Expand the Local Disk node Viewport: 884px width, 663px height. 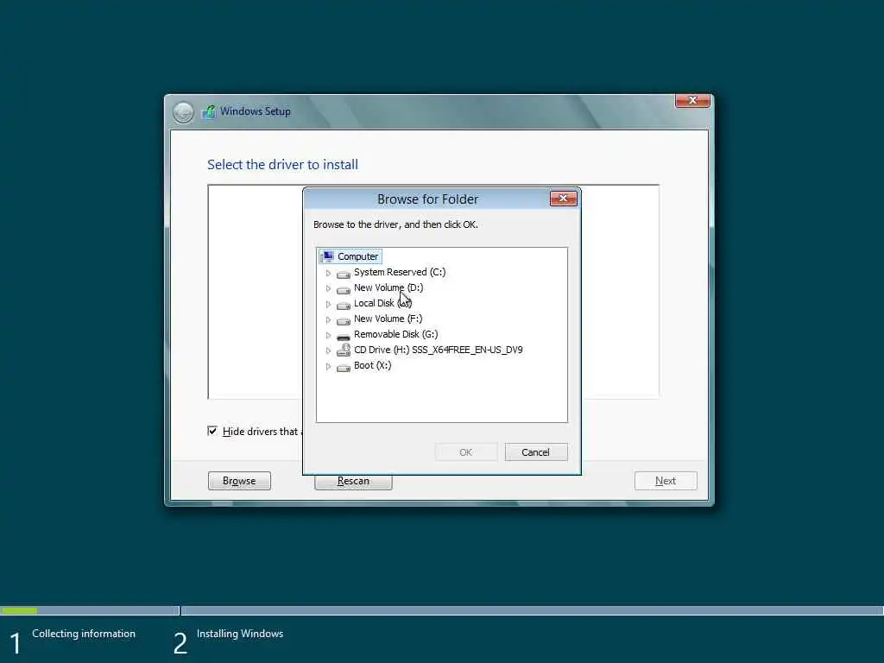click(x=328, y=304)
